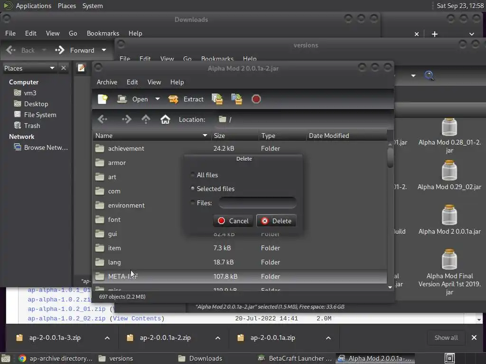The height and width of the screenshot is (364, 486).
Task: Open new browser tab with plus icon
Action: (435, 34)
